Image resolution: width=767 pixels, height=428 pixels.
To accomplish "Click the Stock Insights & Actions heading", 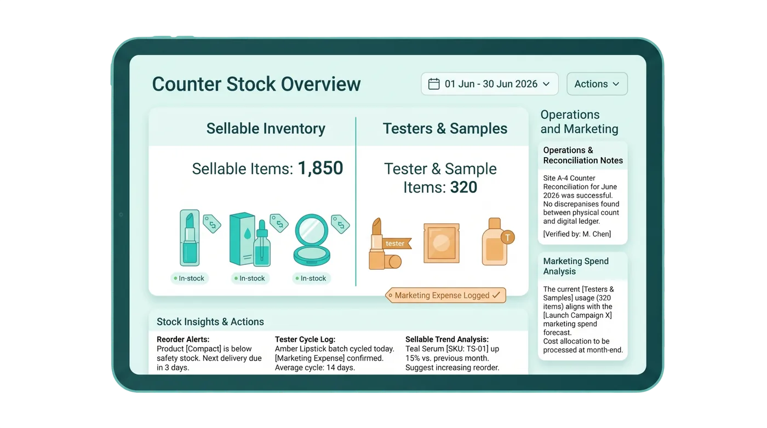I will coord(210,322).
